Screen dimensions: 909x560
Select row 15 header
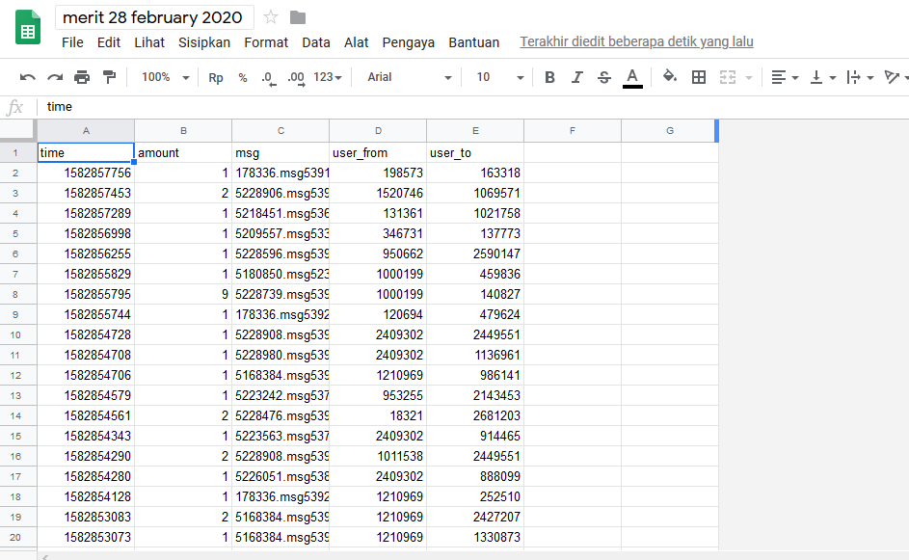(x=15, y=436)
